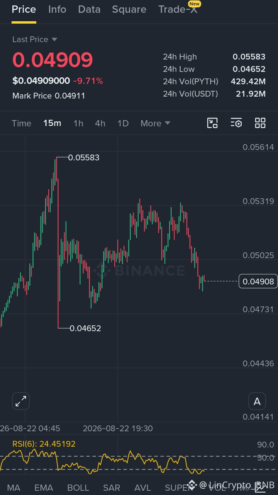
Task: Click the 0.04436 axis price label
Action: [258, 364]
